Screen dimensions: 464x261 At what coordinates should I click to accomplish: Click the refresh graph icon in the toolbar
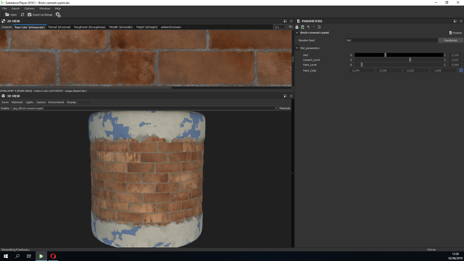click(x=23, y=14)
